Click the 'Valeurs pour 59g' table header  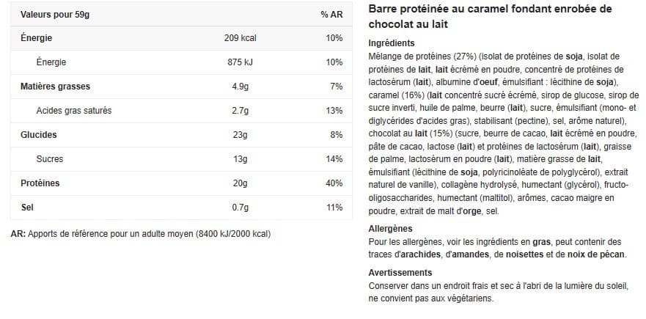pyautogui.click(x=55, y=15)
